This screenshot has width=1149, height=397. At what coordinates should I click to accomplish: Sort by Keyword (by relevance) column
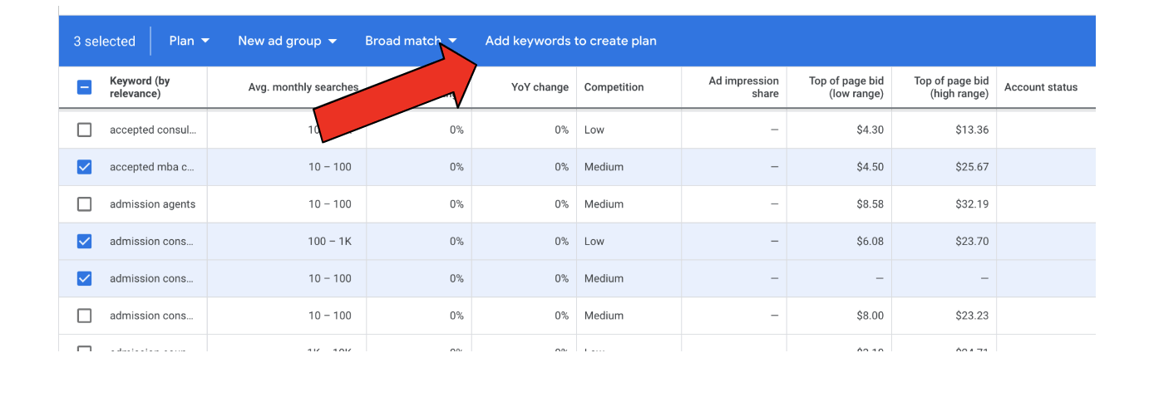(x=140, y=87)
